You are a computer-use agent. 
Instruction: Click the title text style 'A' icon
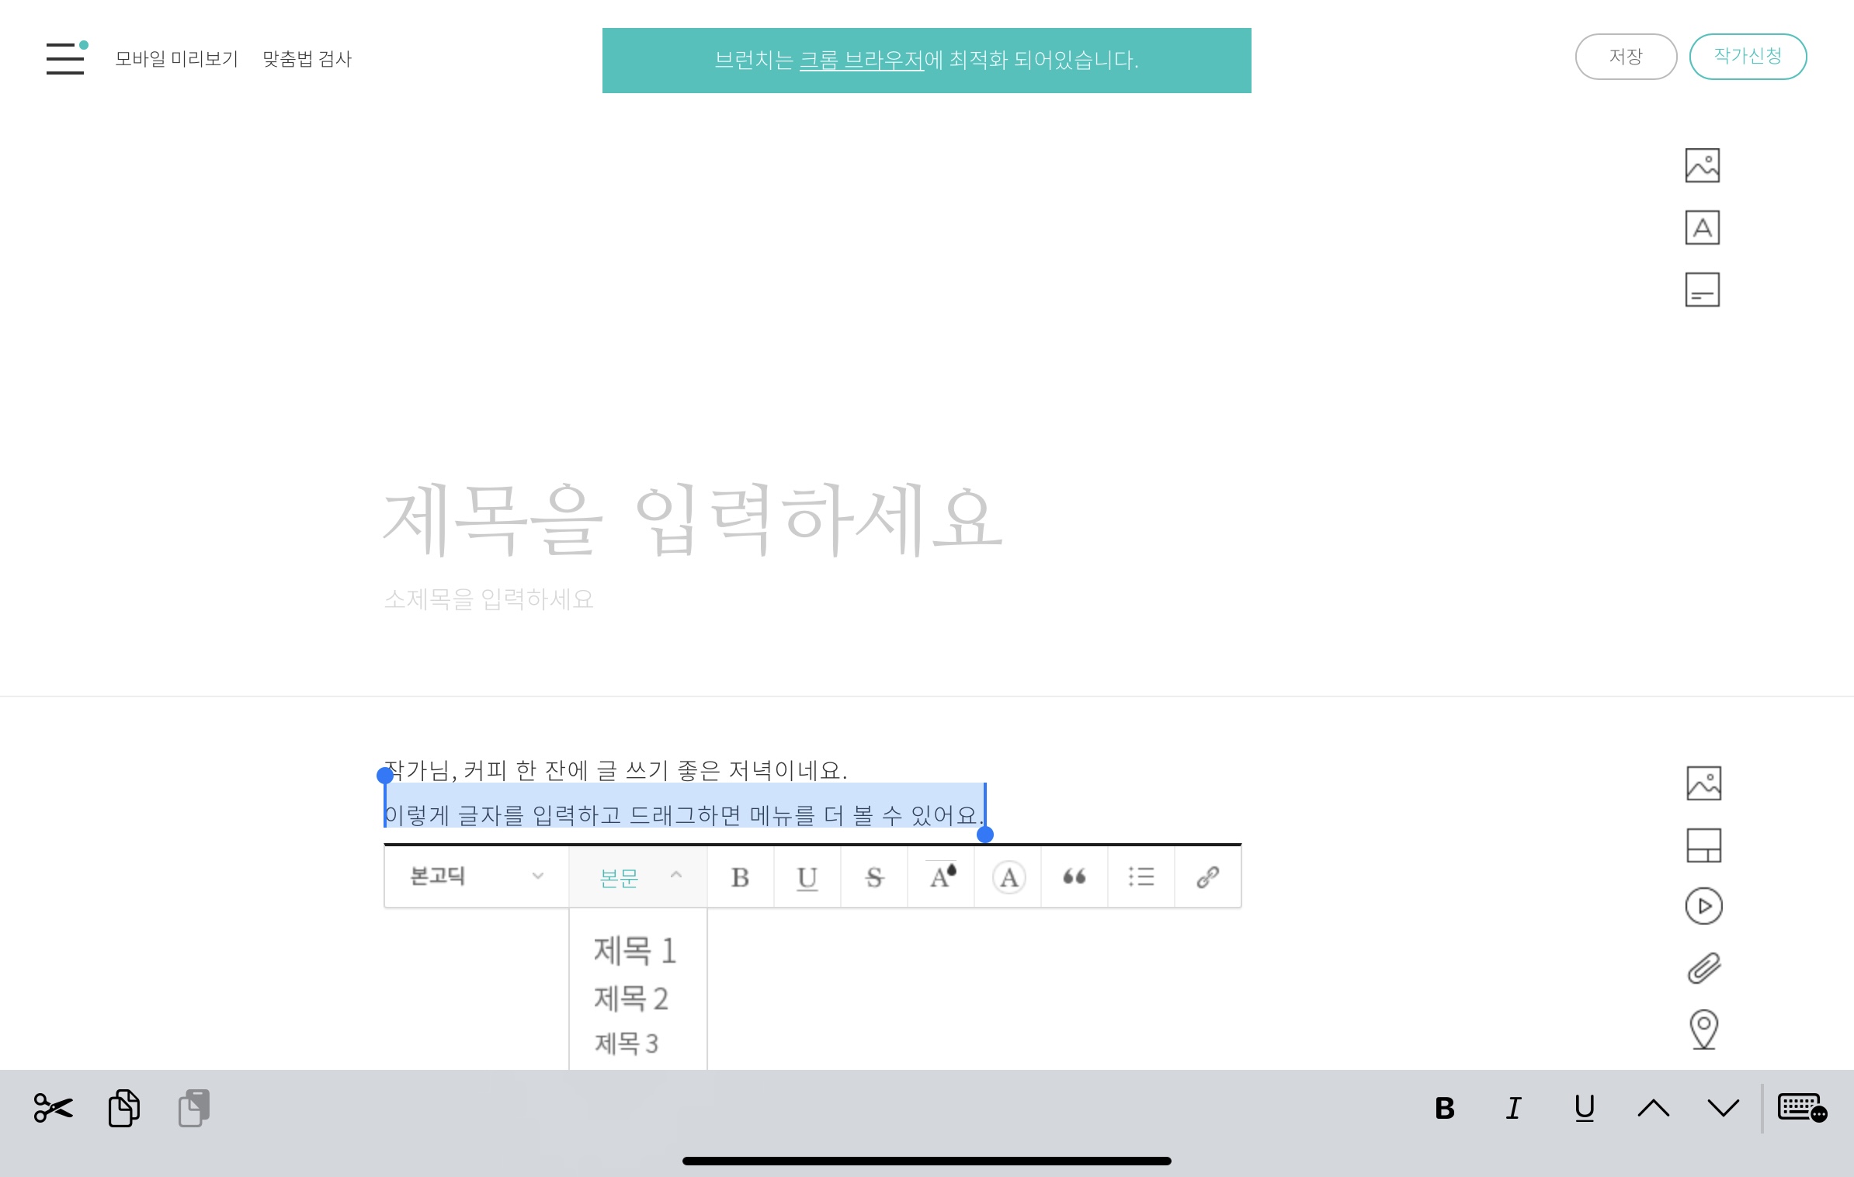tap(1702, 227)
